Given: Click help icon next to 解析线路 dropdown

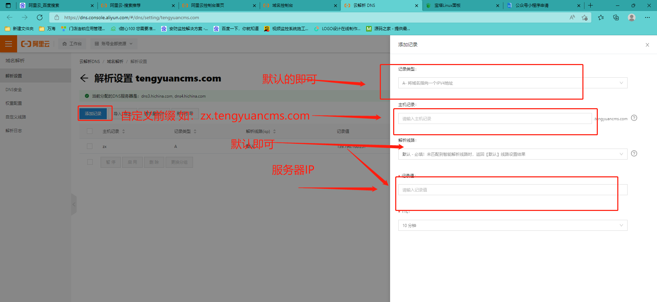Looking at the screenshot, I should point(634,153).
